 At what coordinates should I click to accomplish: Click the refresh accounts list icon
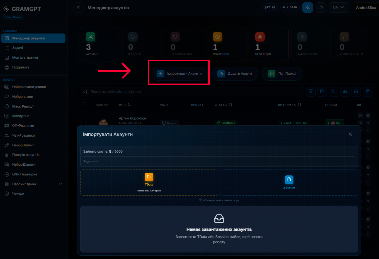tap(333, 92)
